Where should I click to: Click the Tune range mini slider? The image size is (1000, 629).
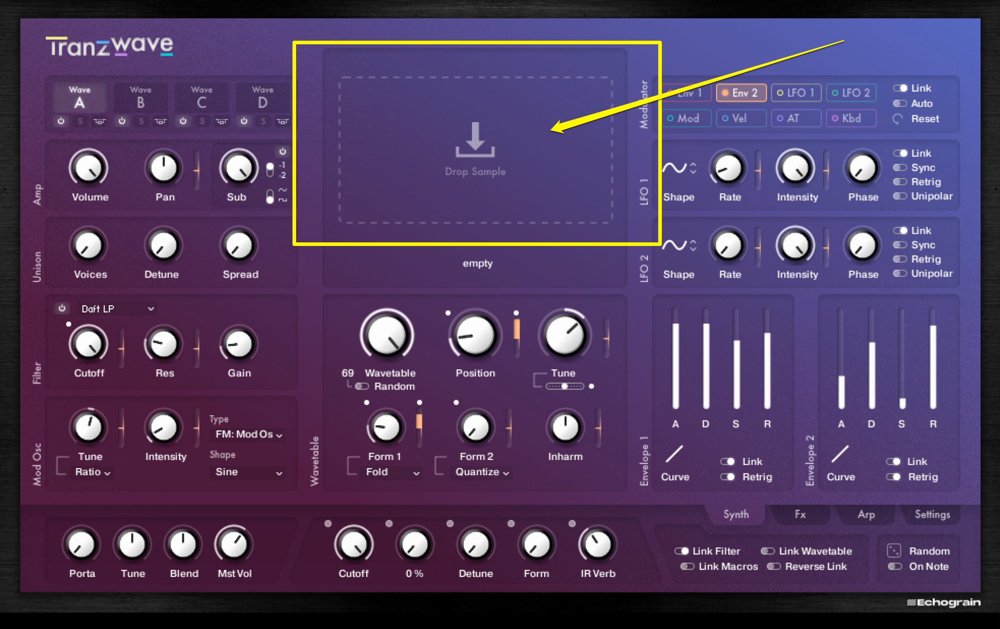point(565,386)
